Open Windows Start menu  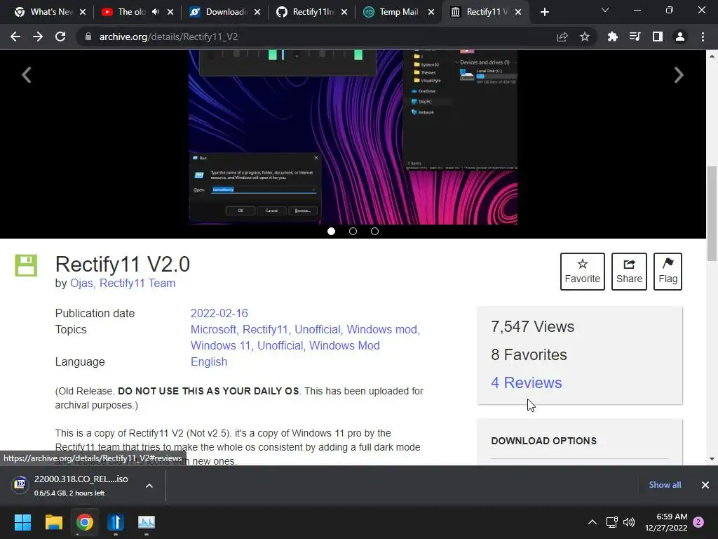click(22, 522)
